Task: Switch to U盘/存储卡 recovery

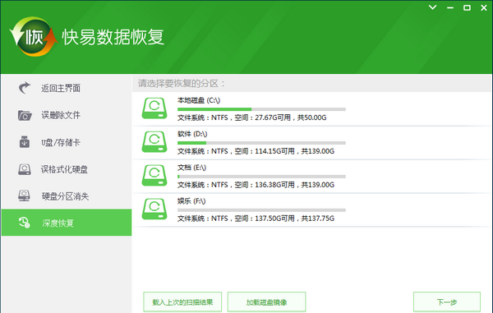Action: 67,142
